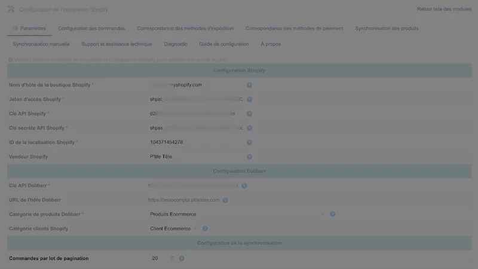Viewport: 478px width, 269px height.
Task: Click the Shopify access token field starting shpat_
Action: [196, 99]
